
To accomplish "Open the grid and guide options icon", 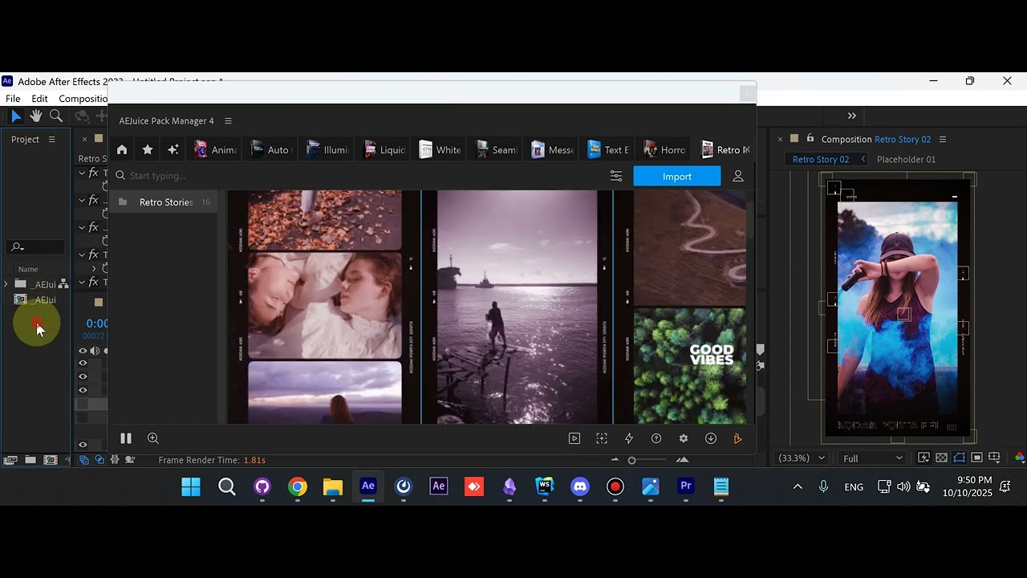I will point(994,458).
